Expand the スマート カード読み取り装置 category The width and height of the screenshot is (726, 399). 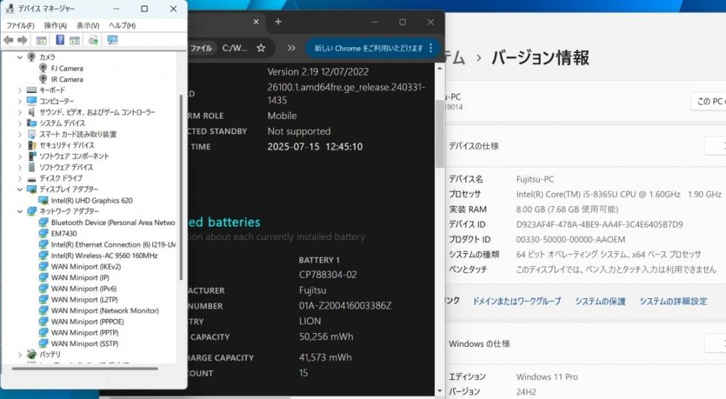point(20,134)
